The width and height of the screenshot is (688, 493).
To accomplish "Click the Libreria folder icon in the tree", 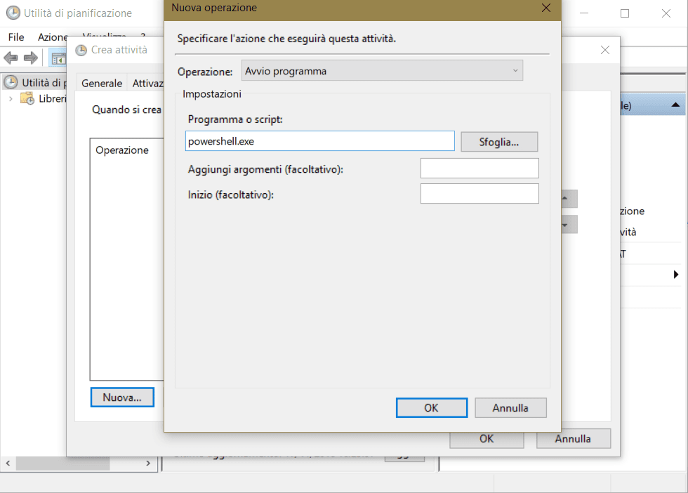I will pos(27,99).
